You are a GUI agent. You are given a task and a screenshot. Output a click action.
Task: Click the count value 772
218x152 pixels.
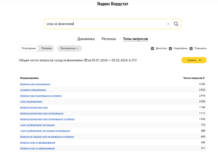coord(203,125)
